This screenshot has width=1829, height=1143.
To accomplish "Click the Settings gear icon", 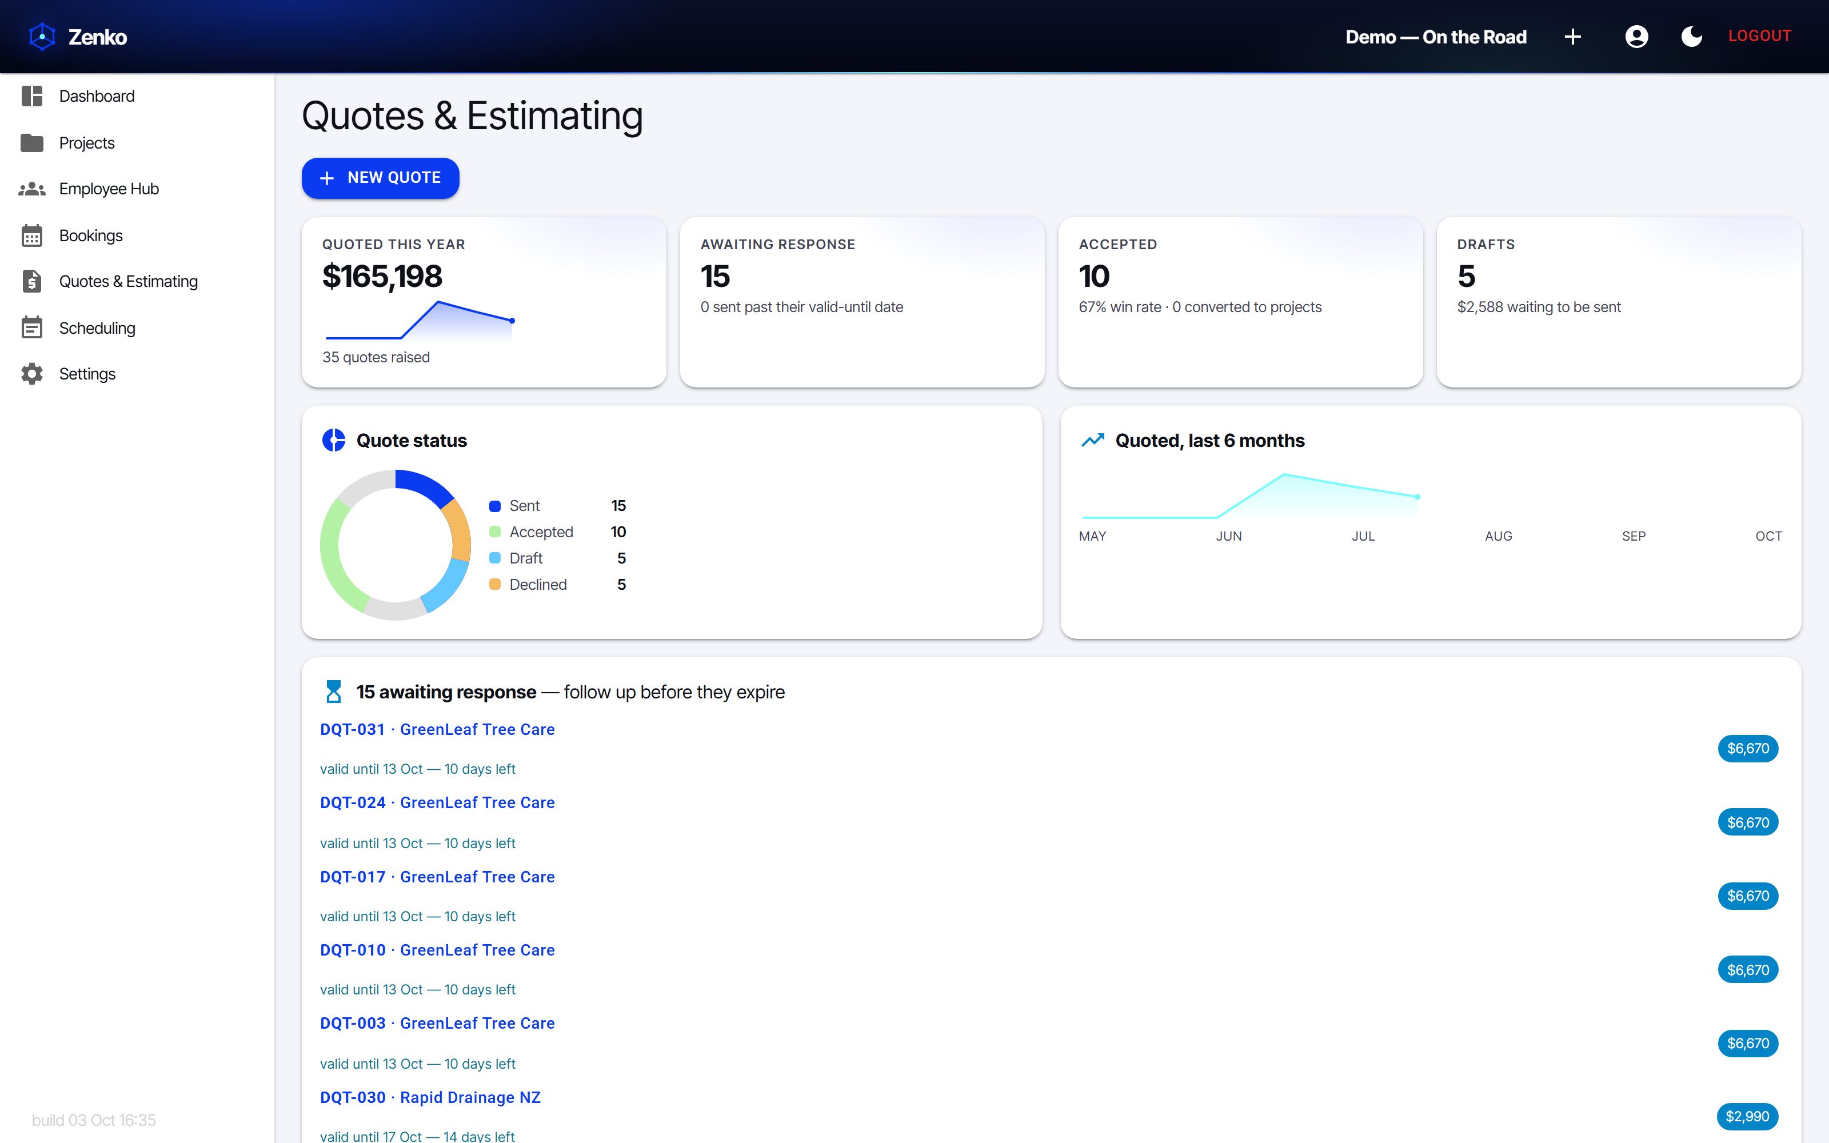I will (x=32, y=374).
